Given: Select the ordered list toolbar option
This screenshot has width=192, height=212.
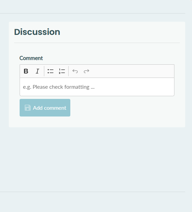Looking at the screenshot, I should (62, 71).
